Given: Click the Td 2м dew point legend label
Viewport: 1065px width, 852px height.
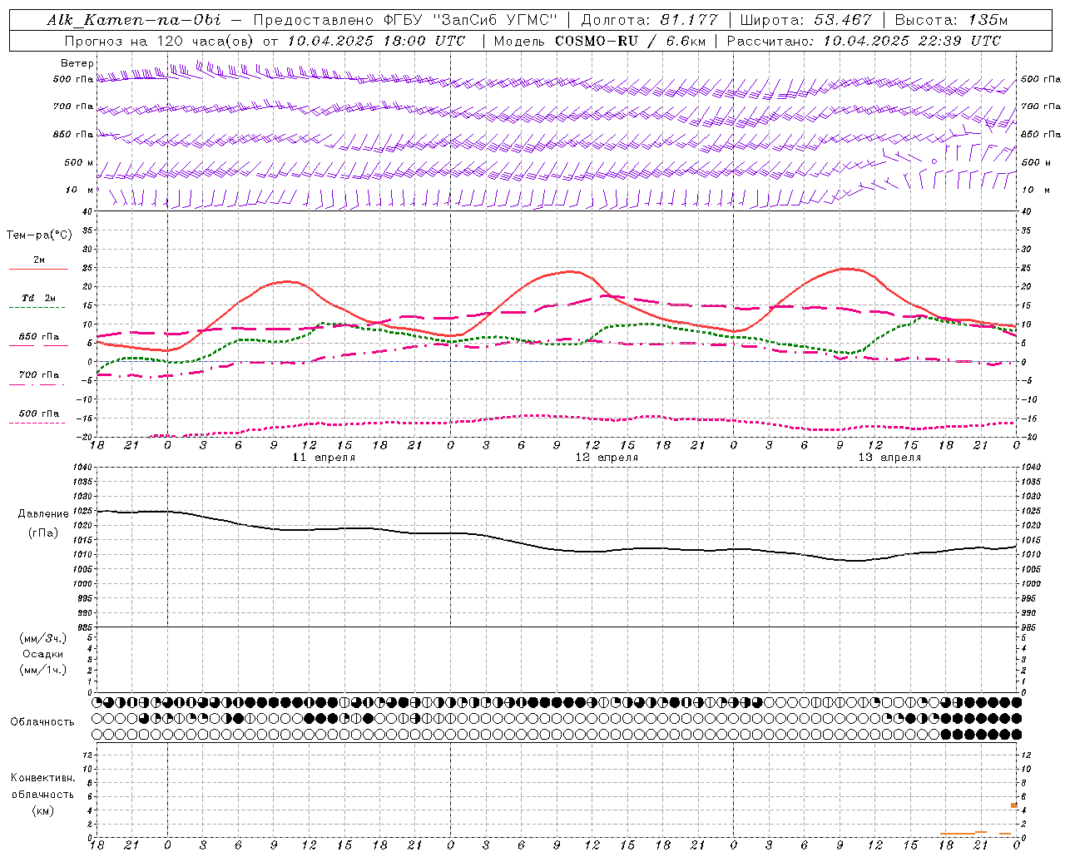Looking at the screenshot, I should (x=39, y=298).
